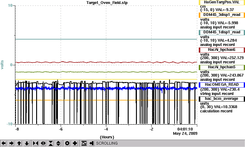Click the 'string input record' label
The height and width of the screenshot is (147, 245).
click(x=217, y=94)
